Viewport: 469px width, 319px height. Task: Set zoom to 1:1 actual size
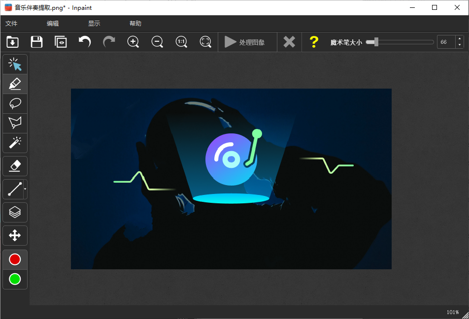click(181, 42)
